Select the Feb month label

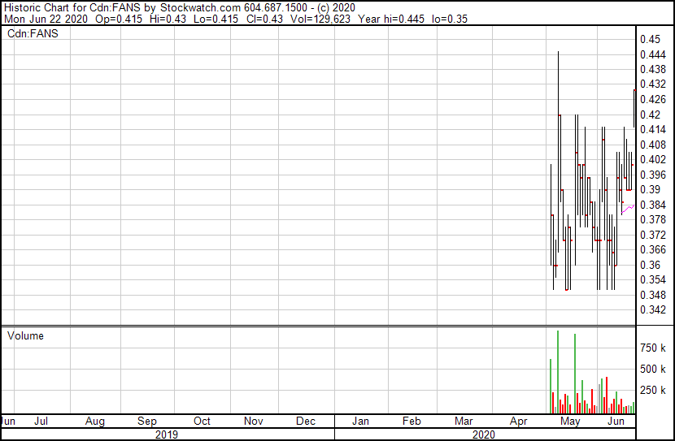(412, 421)
